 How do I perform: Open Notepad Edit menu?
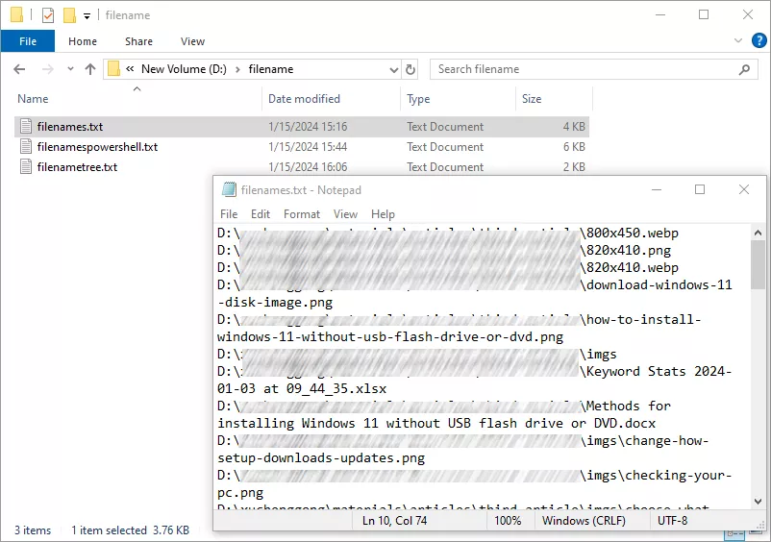coord(261,214)
